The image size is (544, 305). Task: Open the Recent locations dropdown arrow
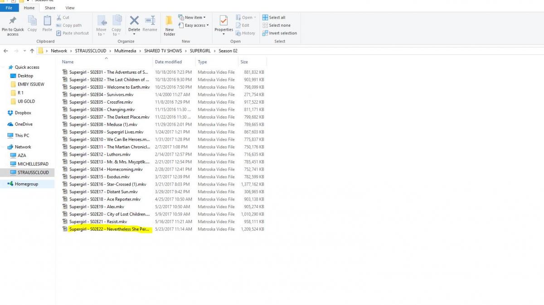24,51
